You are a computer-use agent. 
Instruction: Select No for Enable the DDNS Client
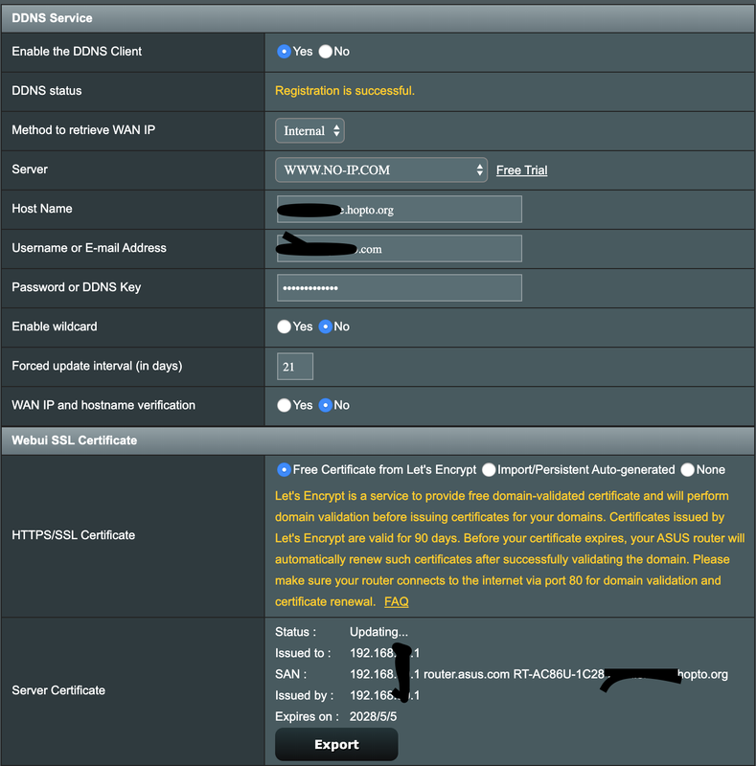click(x=325, y=52)
